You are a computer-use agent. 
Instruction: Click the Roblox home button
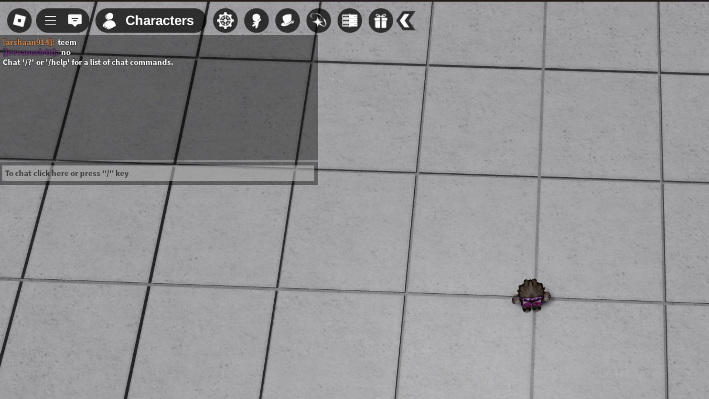click(19, 20)
